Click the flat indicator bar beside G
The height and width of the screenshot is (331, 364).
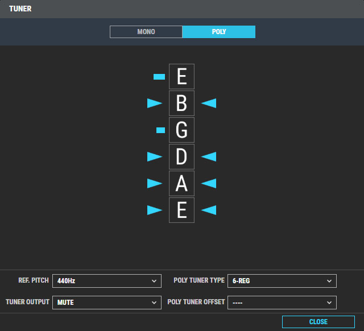tap(160, 130)
